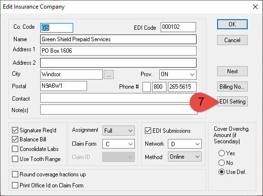Viewport: 263px width, 196px height.
Task: Expand the Network dropdown
Action: [x=185, y=144]
